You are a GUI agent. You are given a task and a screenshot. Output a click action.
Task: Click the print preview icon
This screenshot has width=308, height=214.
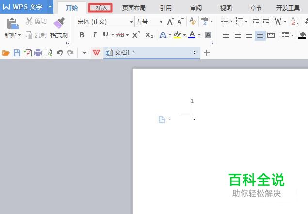click(x=49, y=53)
